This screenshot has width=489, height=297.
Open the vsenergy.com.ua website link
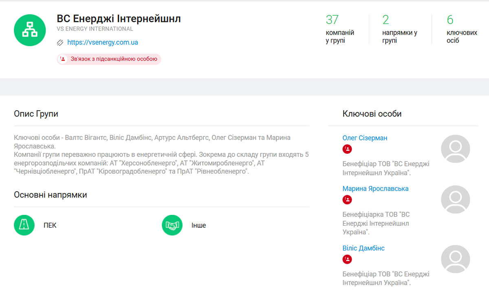tap(102, 42)
